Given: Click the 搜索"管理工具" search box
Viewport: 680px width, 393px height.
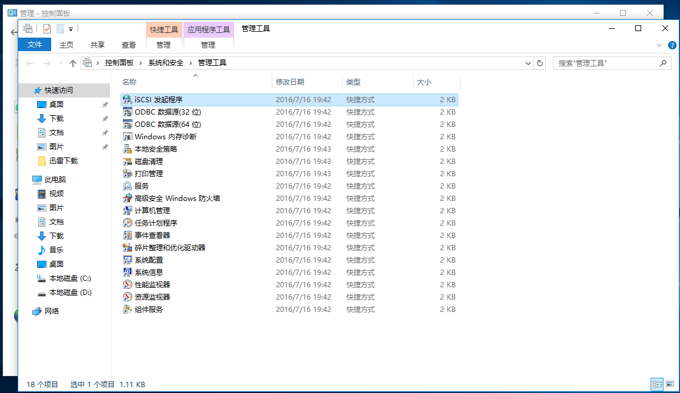Looking at the screenshot, I should click(x=606, y=63).
